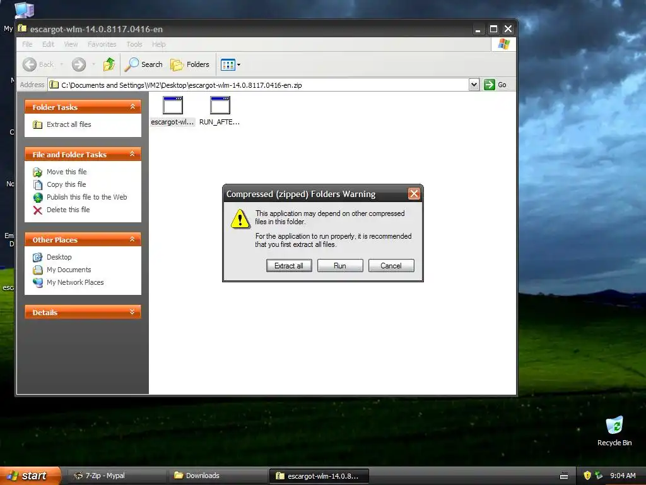Open the Back history dropdown arrow
This screenshot has width=646, height=485.
tap(61, 64)
